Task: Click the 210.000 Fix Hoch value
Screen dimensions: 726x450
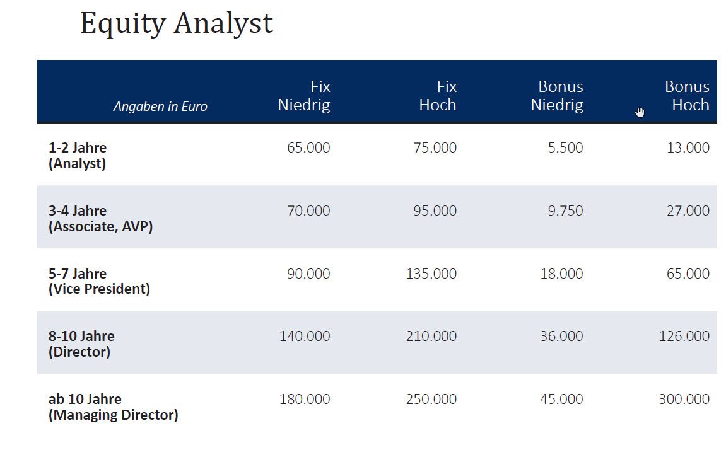Action: pos(431,336)
